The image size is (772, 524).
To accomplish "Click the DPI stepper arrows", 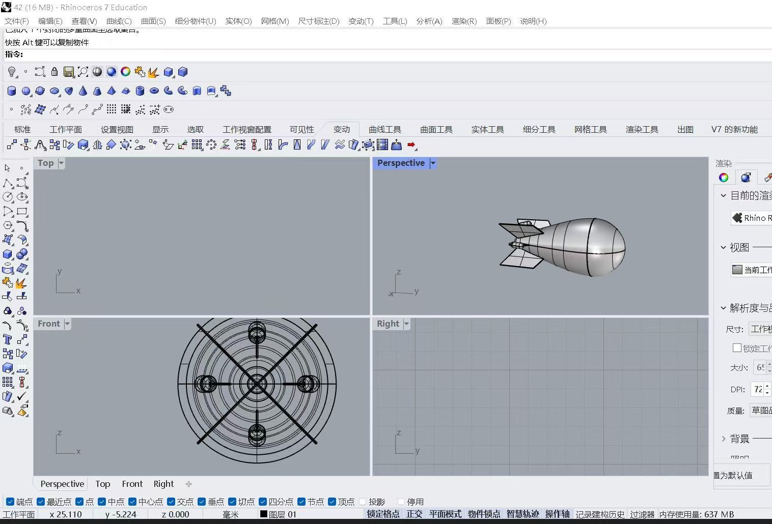I will tap(767, 389).
